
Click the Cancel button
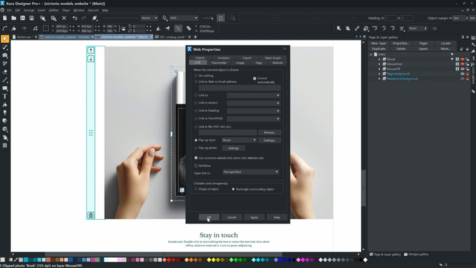(232, 217)
